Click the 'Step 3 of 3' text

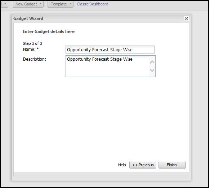tap(32, 43)
